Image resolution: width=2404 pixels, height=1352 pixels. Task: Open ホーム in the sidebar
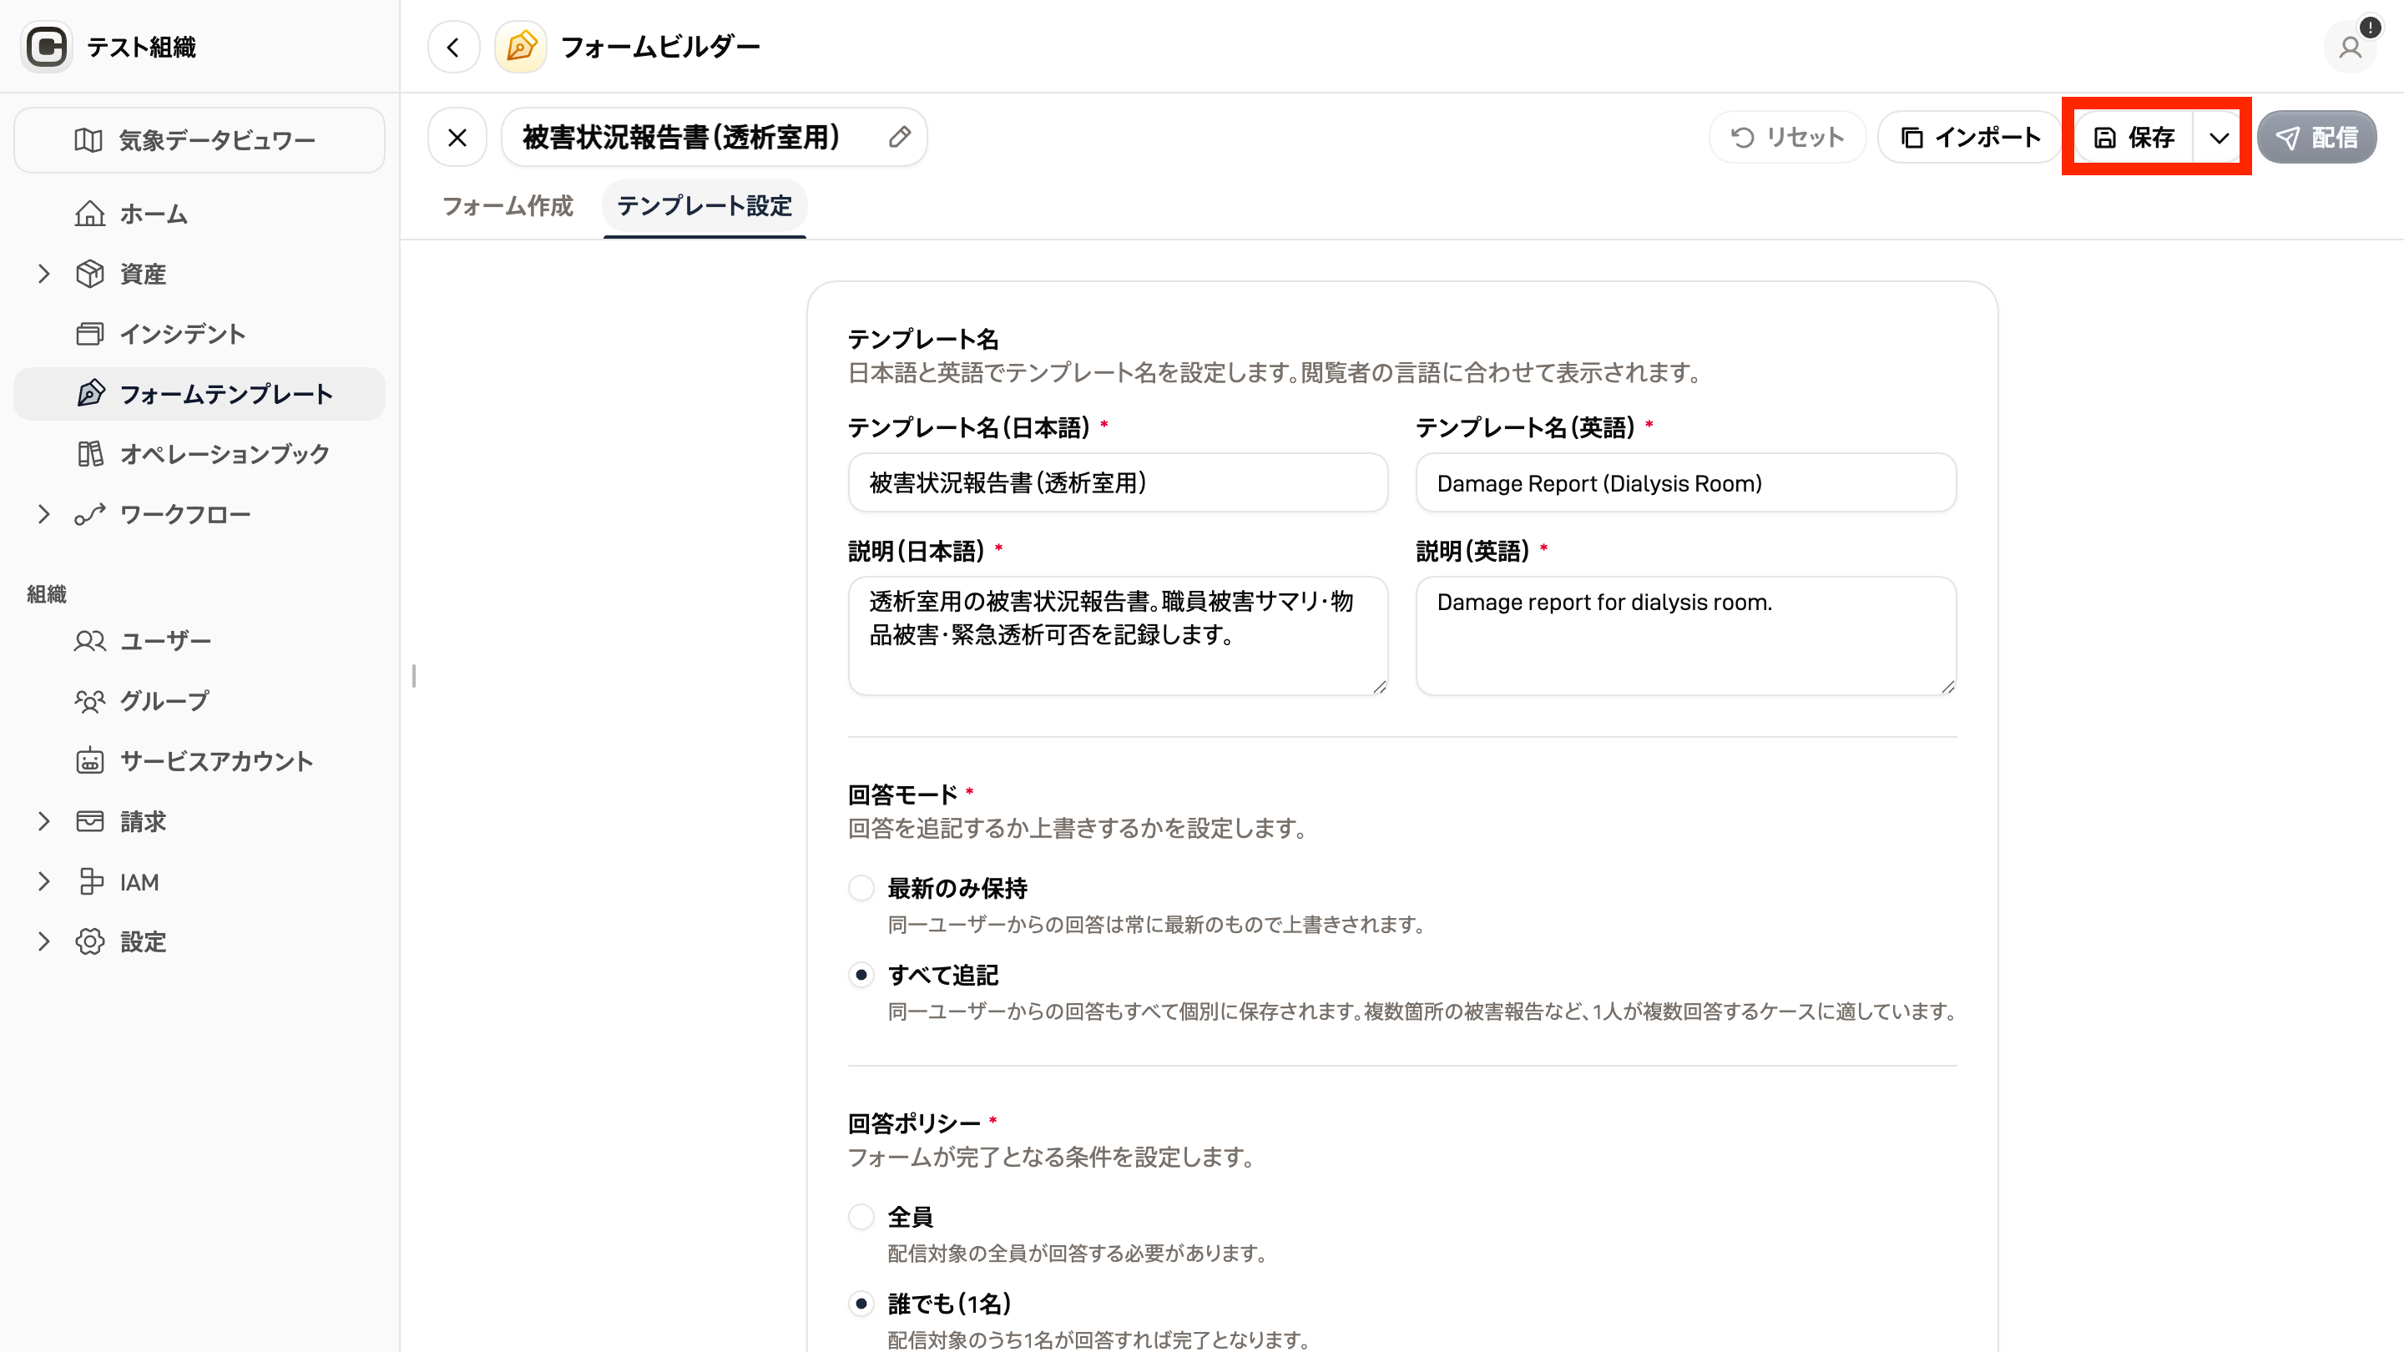click(199, 214)
